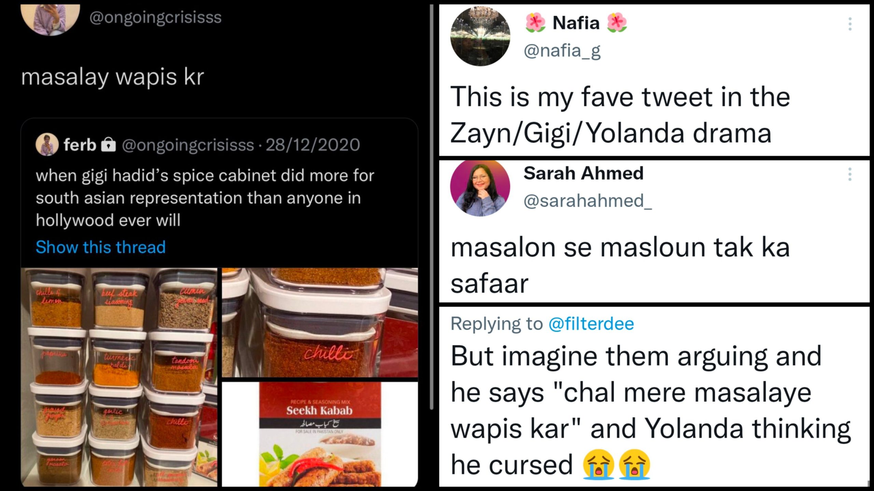This screenshot has width=874, height=491.
Task: Click the ferb name in quoted tweet
Action: (x=80, y=145)
